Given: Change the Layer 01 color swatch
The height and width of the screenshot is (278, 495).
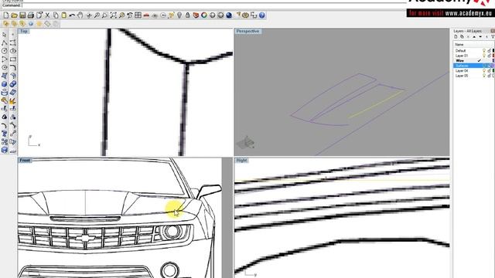Looking at the screenshot, I should coord(493,56).
